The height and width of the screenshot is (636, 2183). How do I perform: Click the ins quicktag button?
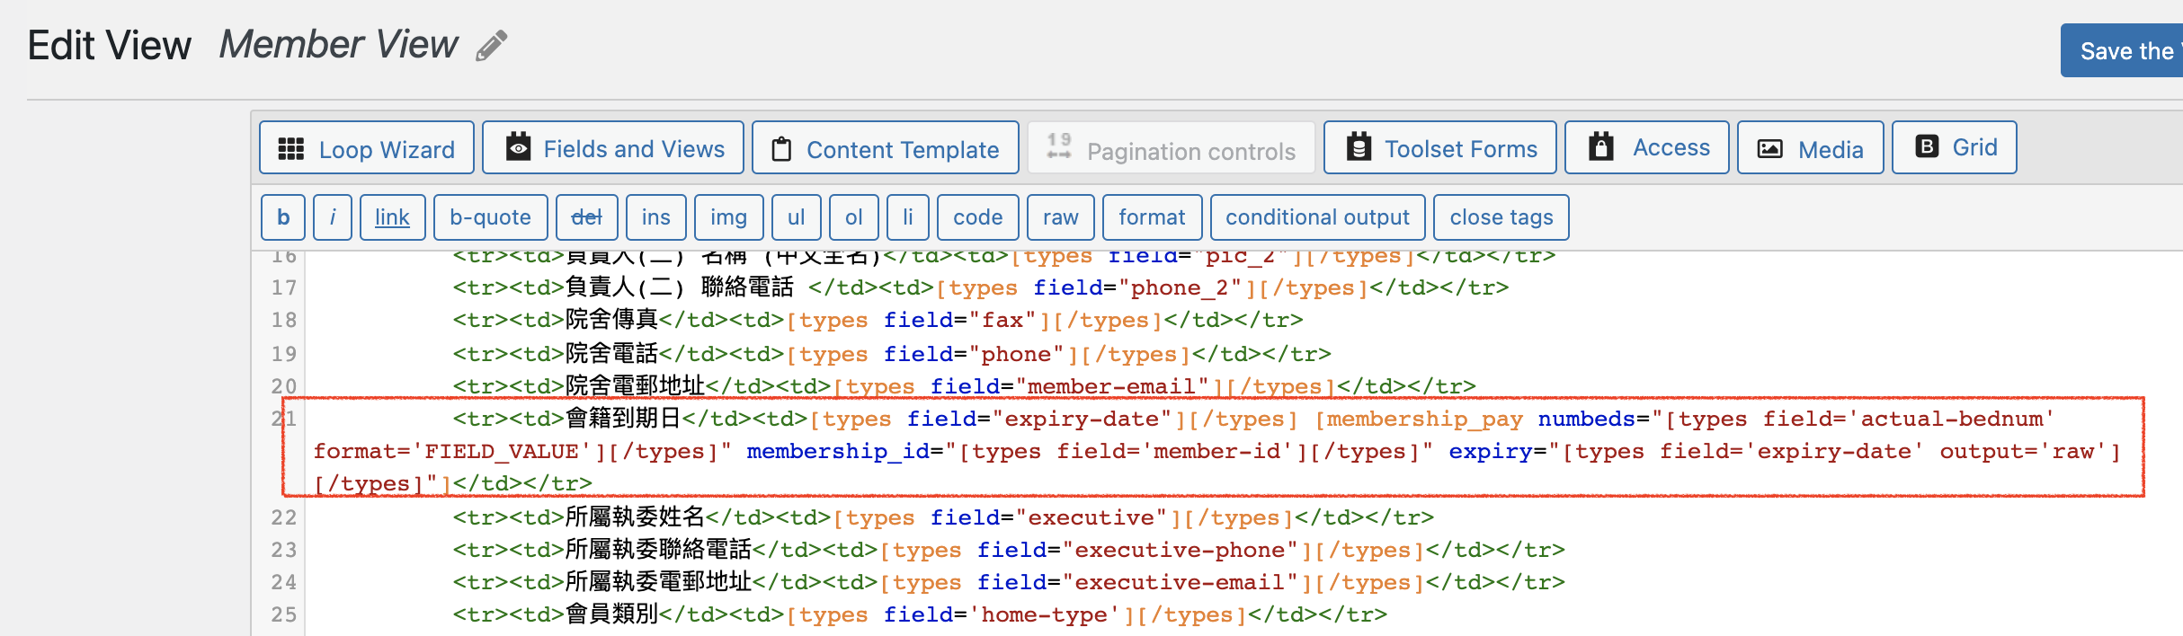pos(656,217)
